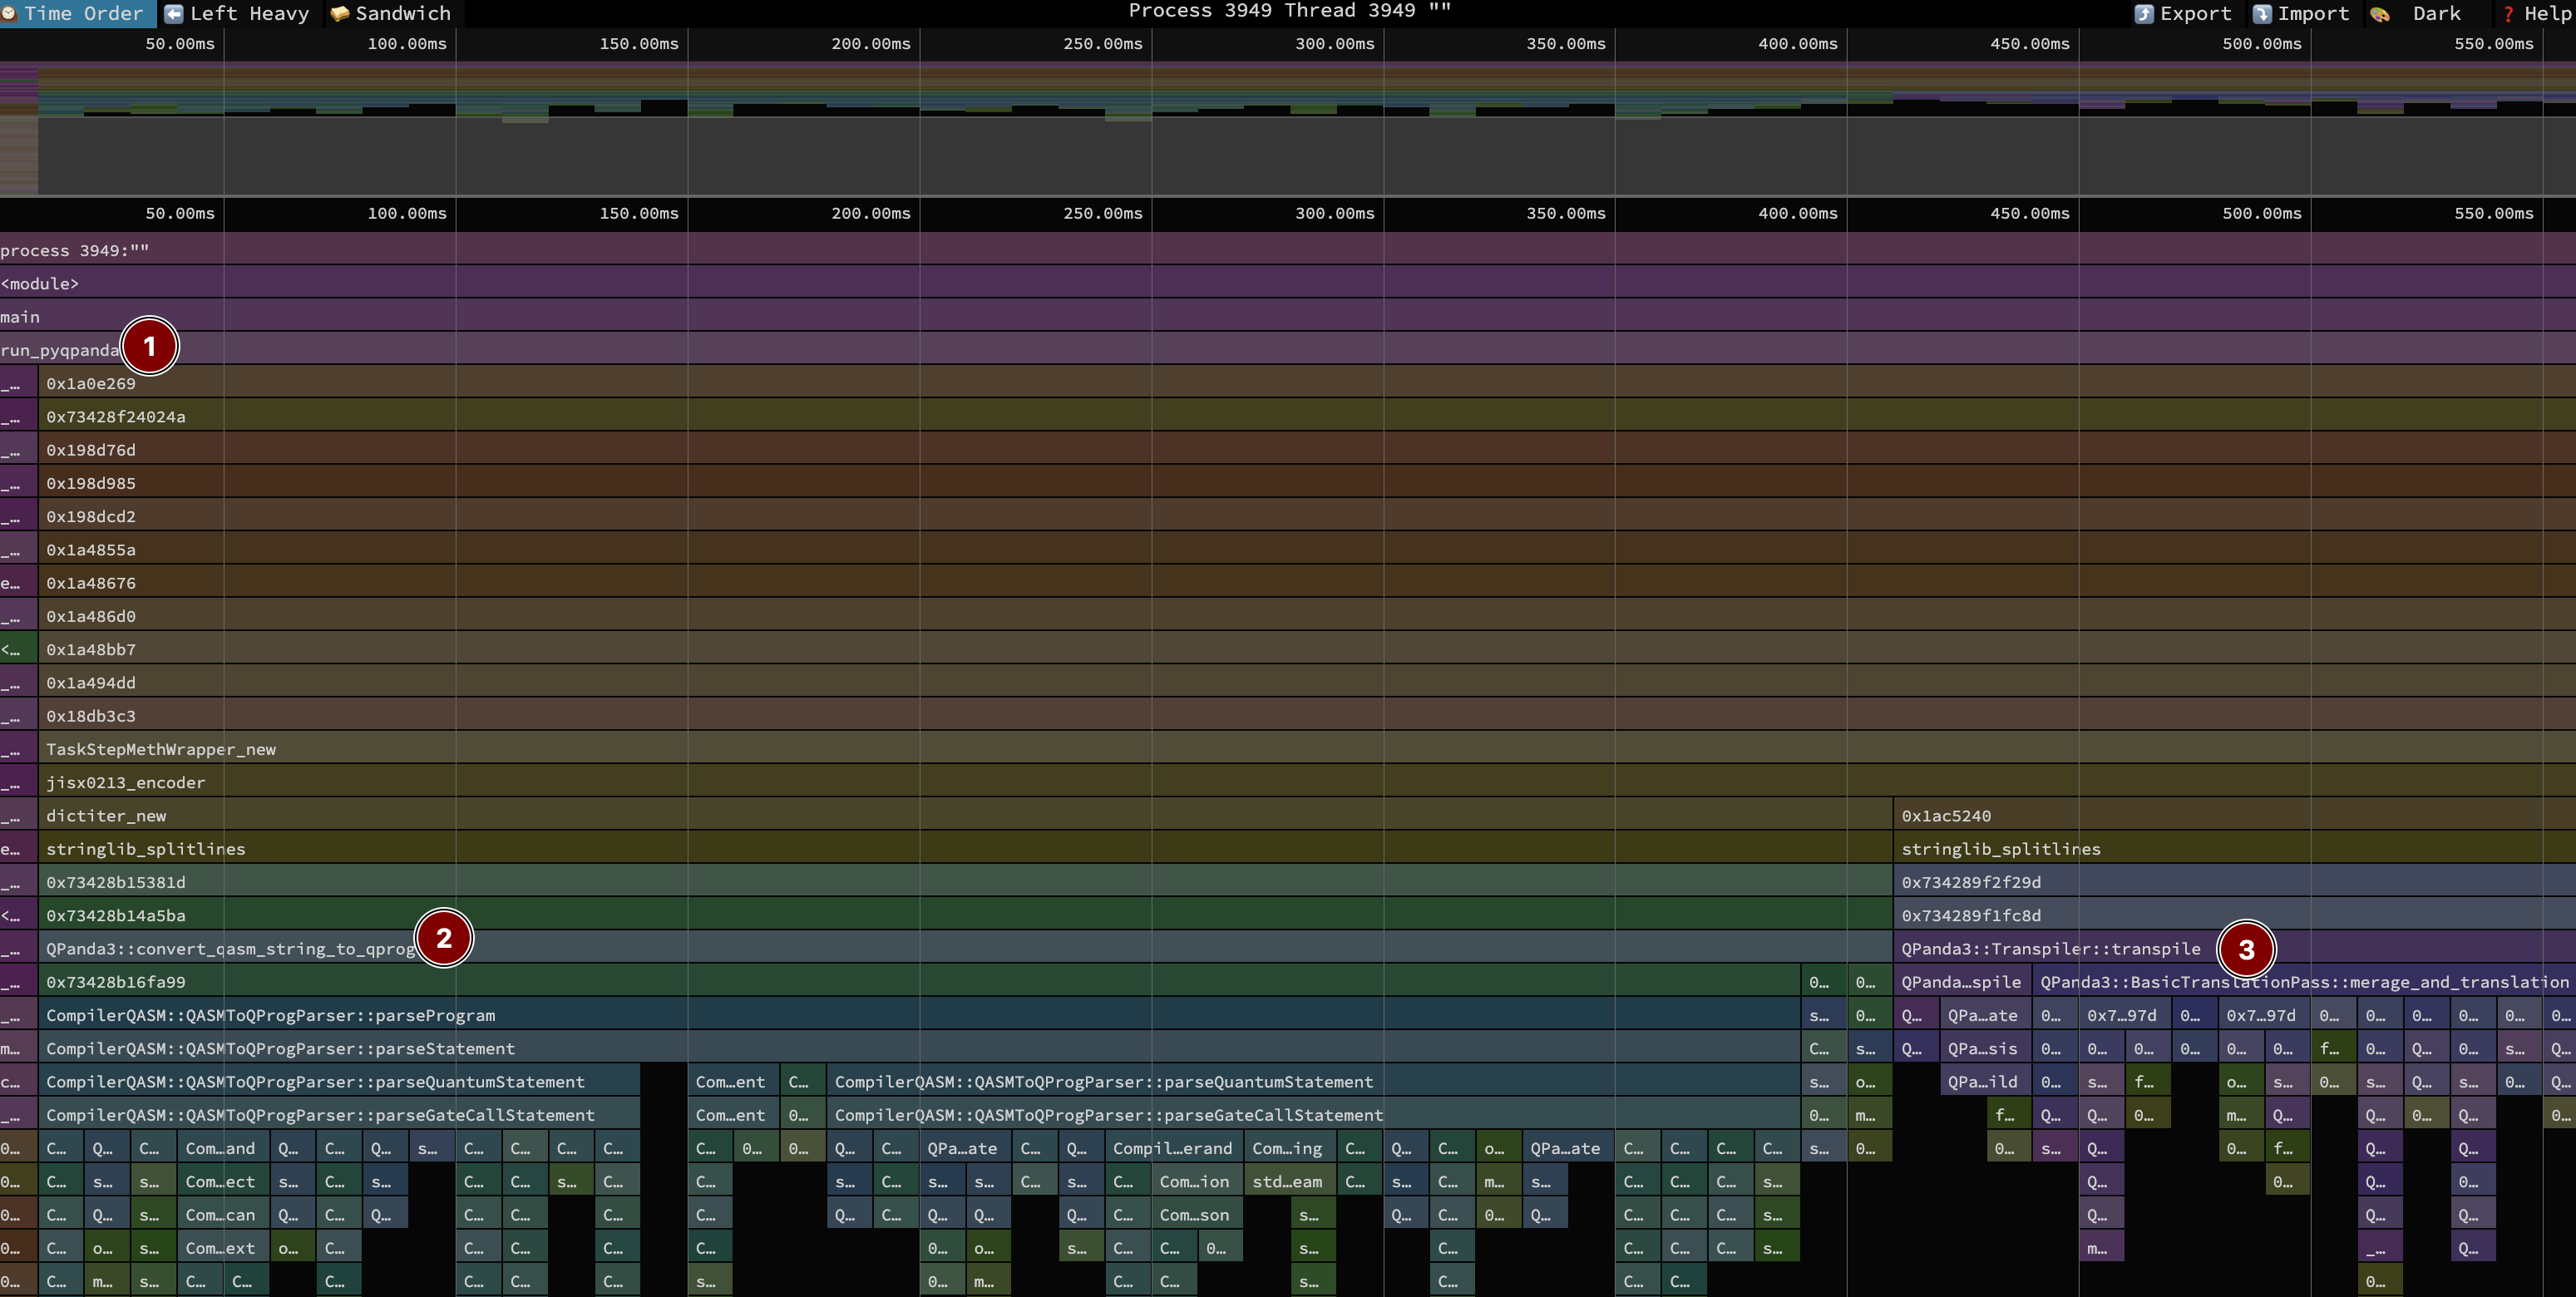Click the Import profile icon
Screen dimensions: 2576x1297
click(2261, 14)
